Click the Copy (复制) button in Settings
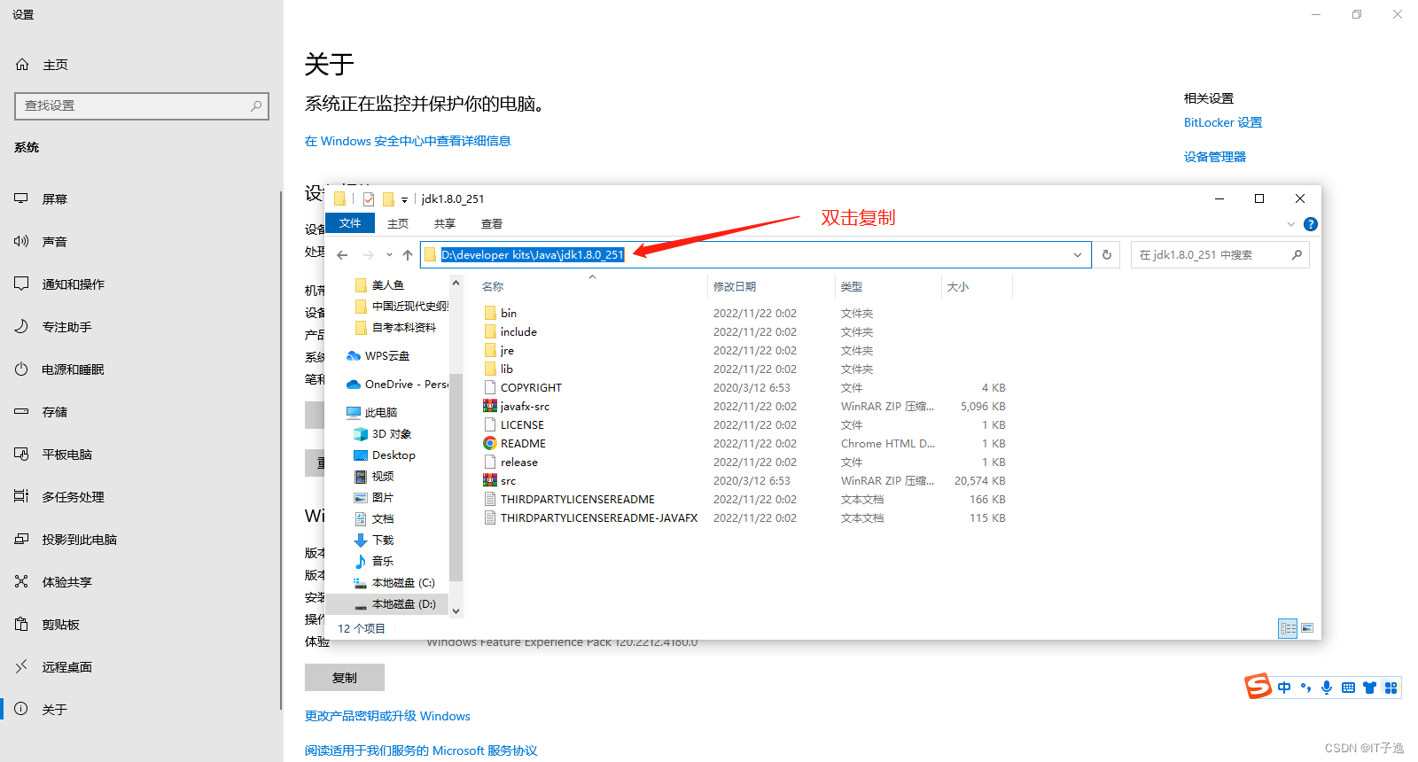Screen dimensions: 1418x762 tap(345, 678)
